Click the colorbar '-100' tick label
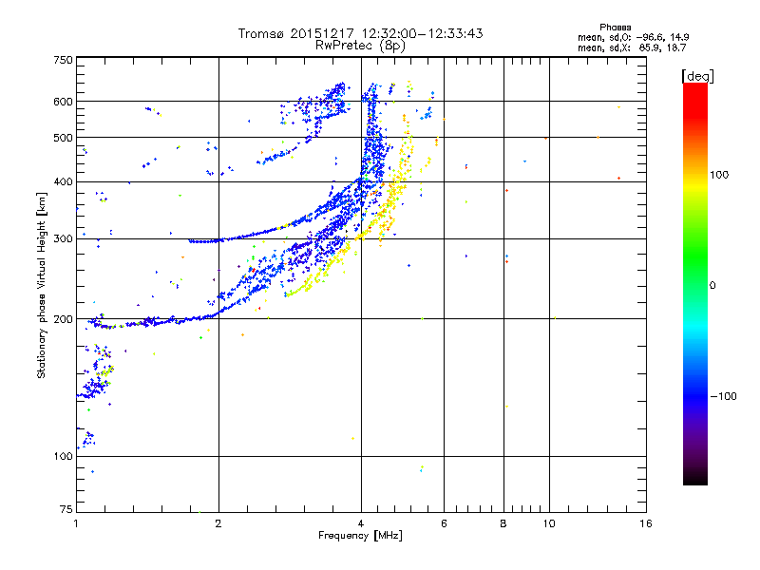Image resolution: width=760 pixels, height=570 pixels. 723,396
